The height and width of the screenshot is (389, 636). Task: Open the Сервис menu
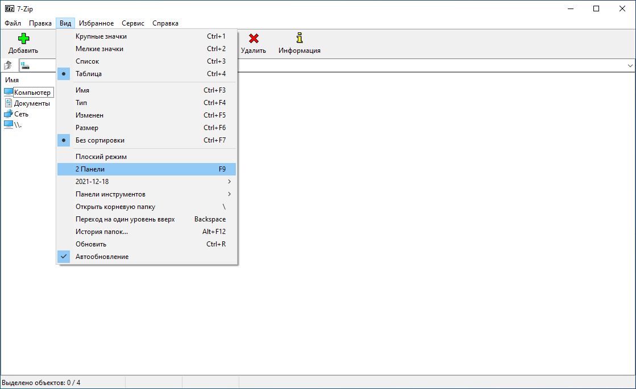132,23
